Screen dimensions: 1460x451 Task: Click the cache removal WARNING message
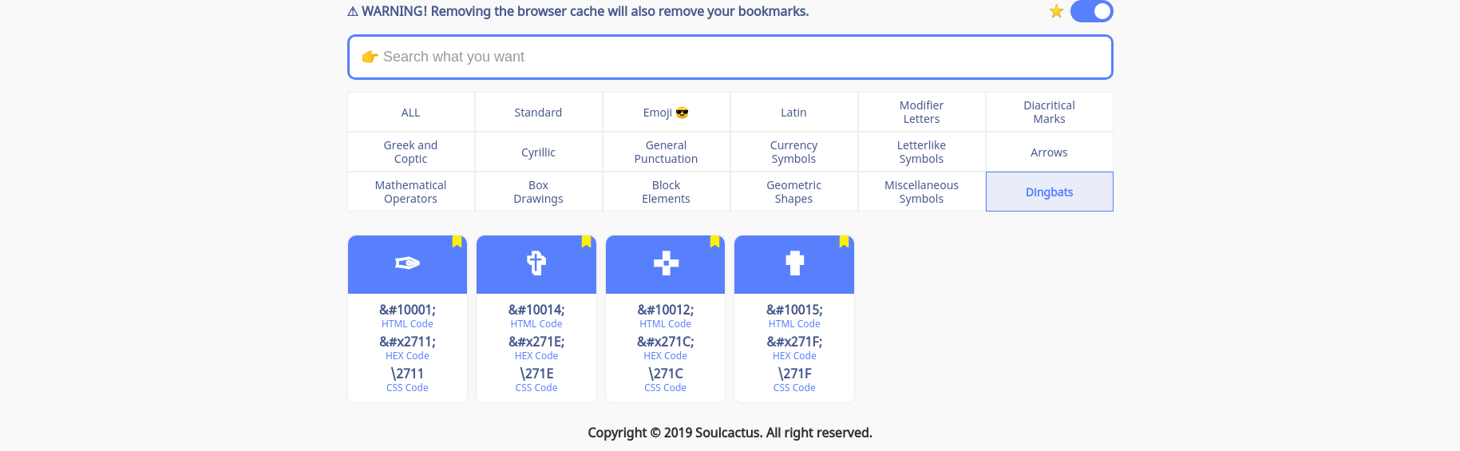click(578, 11)
